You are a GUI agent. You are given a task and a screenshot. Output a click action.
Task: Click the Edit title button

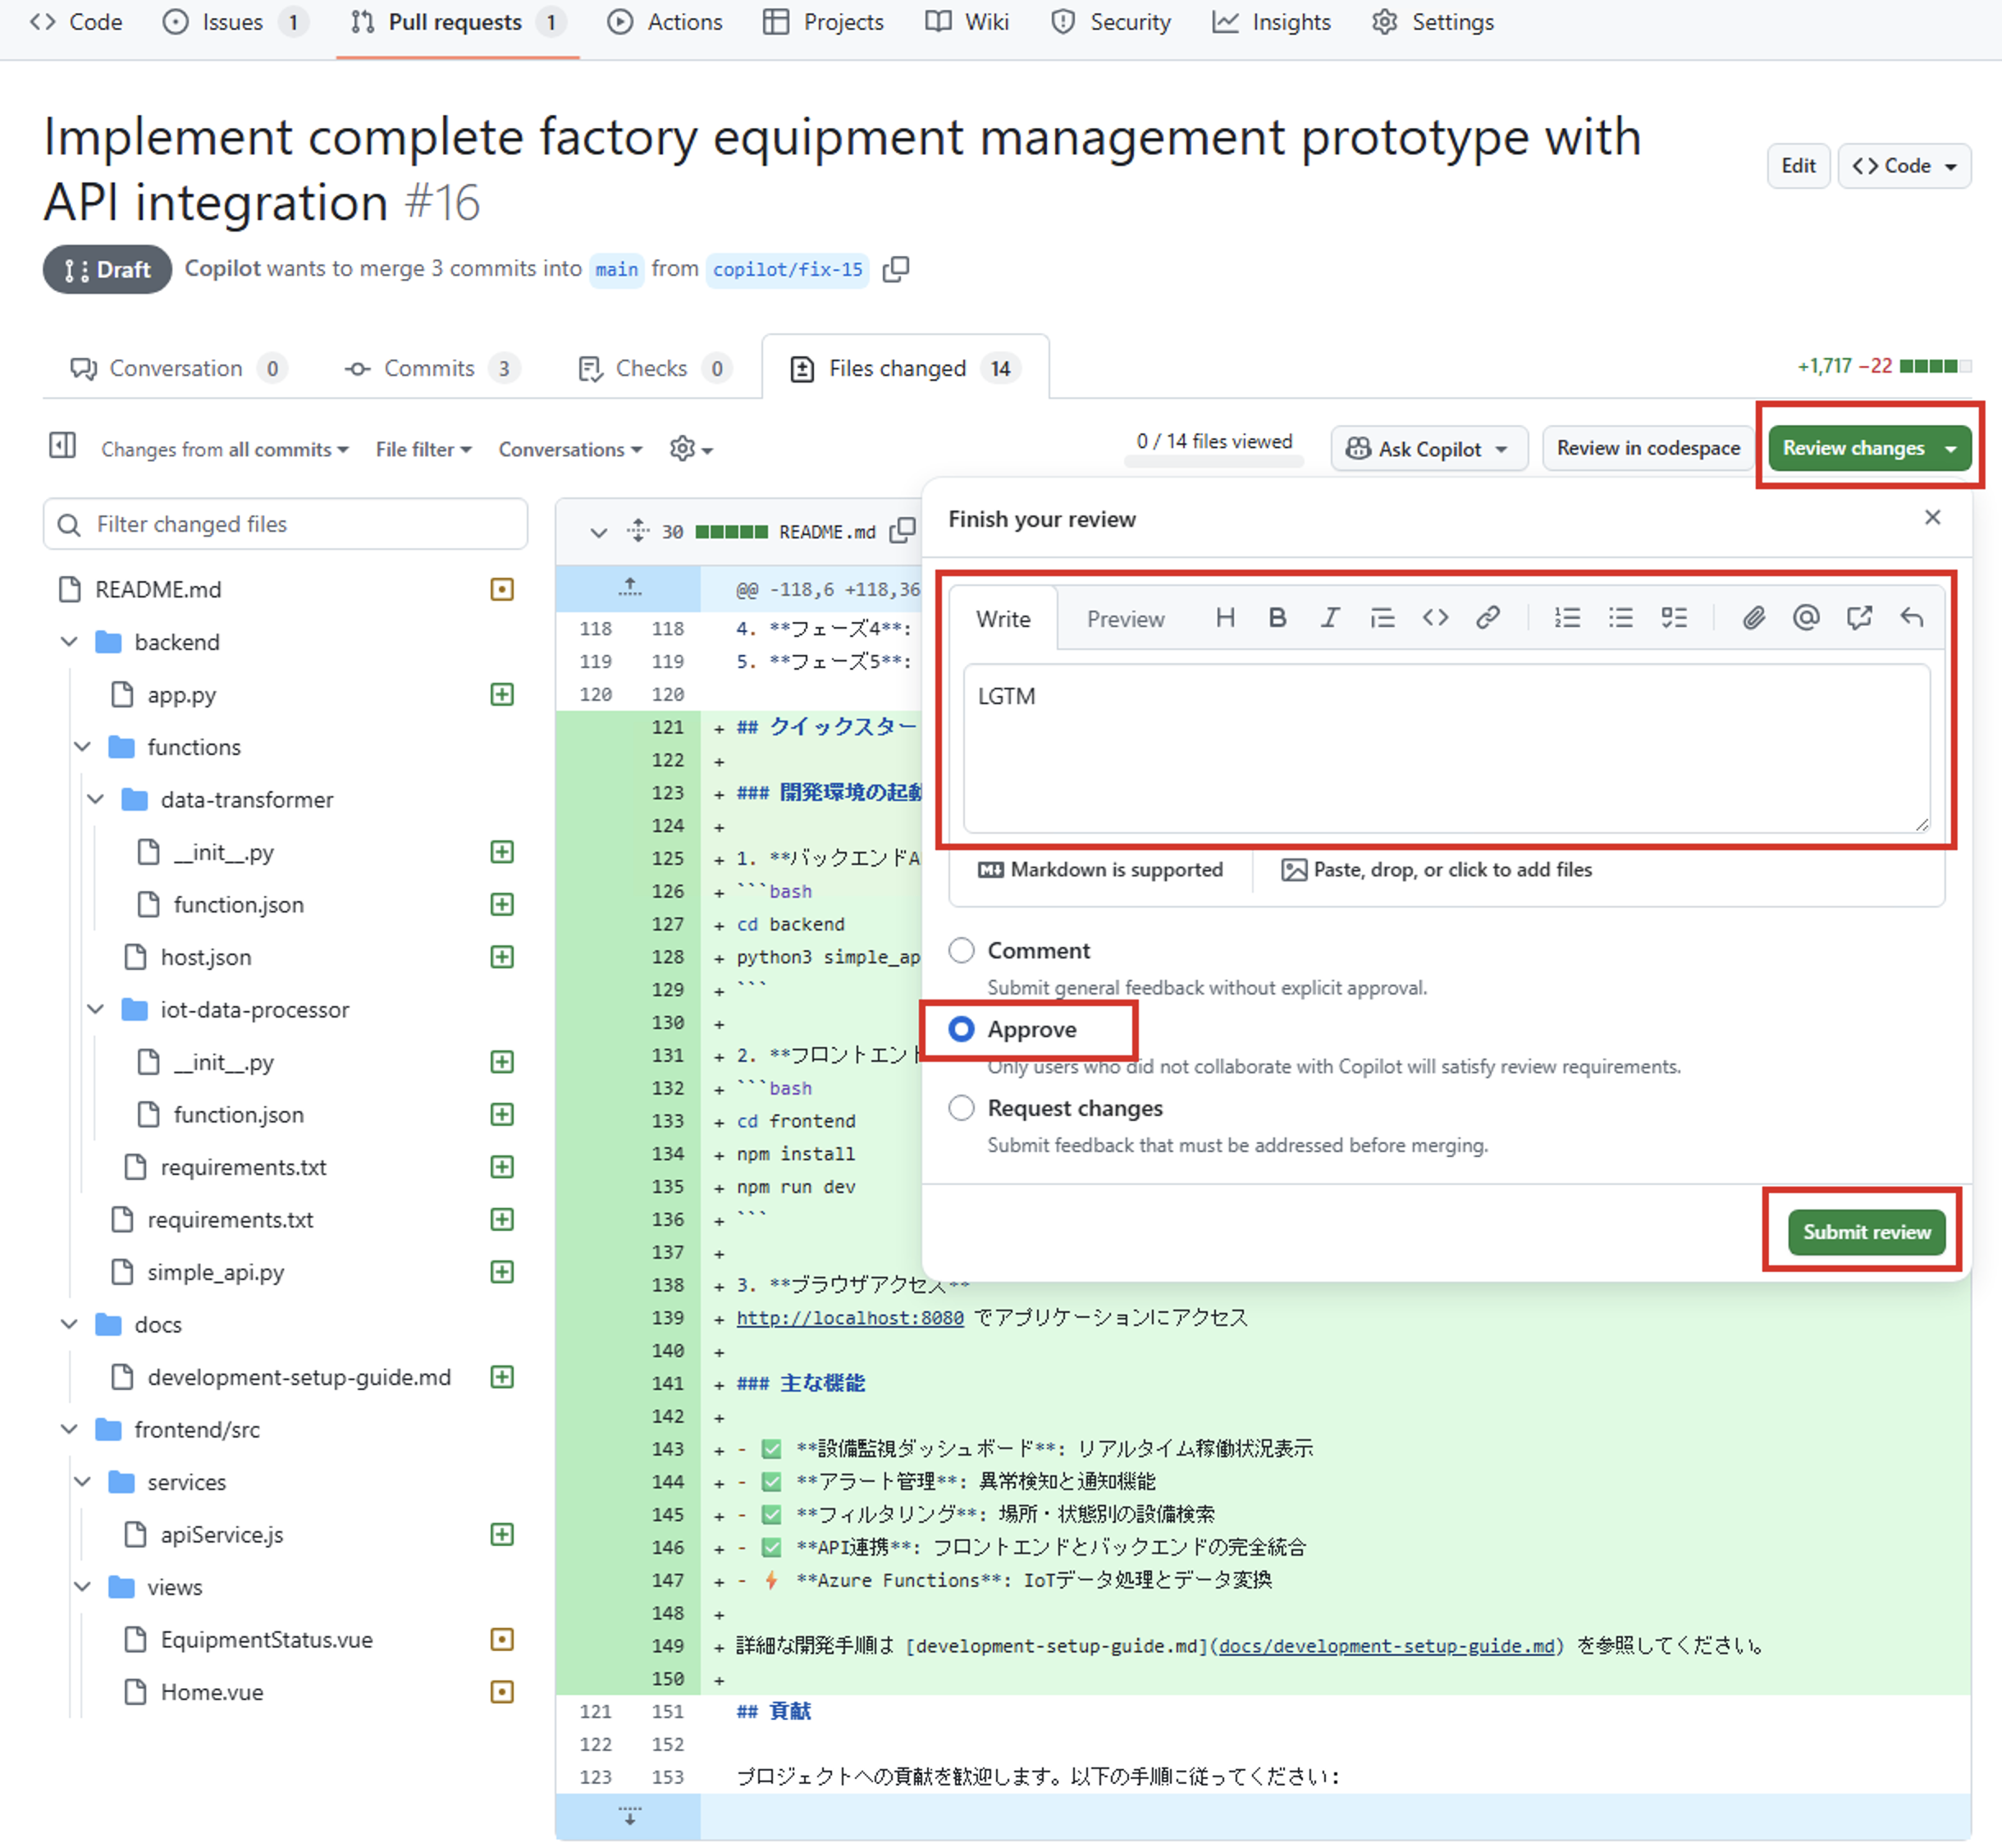pyautogui.click(x=1798, y=166)
